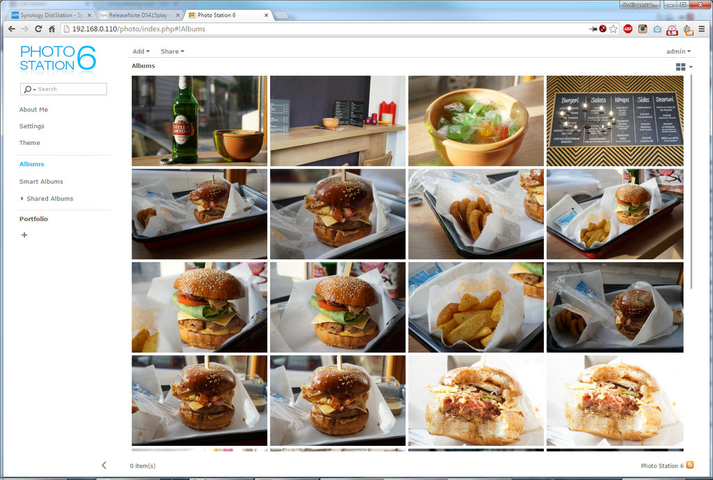The width and height of the screenshot is (713, 480).
Task: Close the ReleaseNote DS415play tab
Action: click(178, 15)
